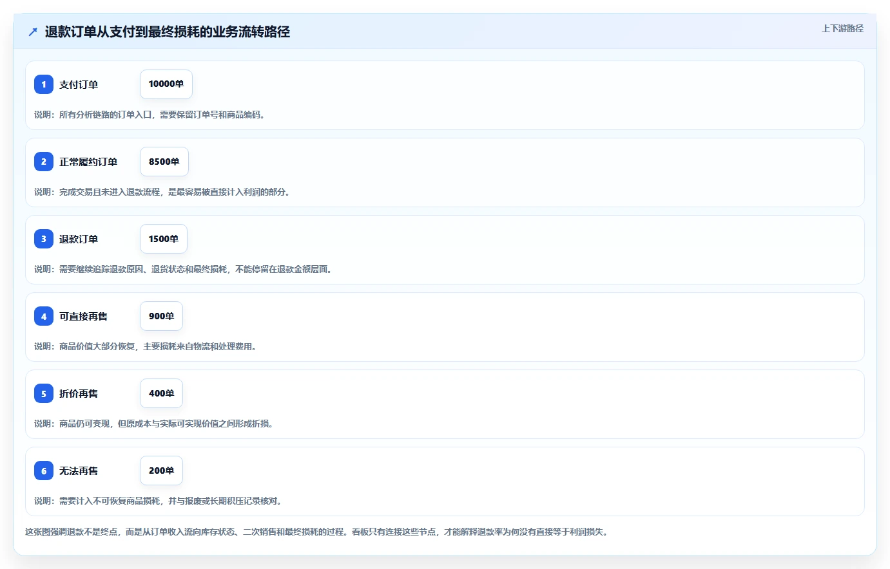
Task: Click the description about 继续追踪退款原因
Action: pyautogui.click(x=183, y=269)
